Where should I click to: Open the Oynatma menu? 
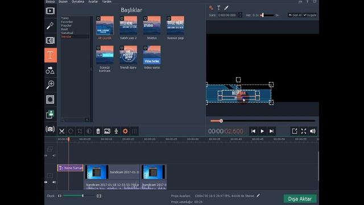(78, 2)
